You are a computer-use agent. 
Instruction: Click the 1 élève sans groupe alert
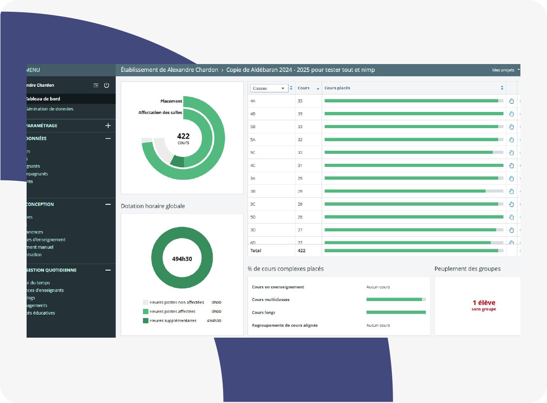484,305
